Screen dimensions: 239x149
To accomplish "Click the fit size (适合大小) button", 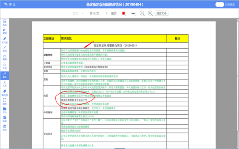I will (x=161, y=13).
